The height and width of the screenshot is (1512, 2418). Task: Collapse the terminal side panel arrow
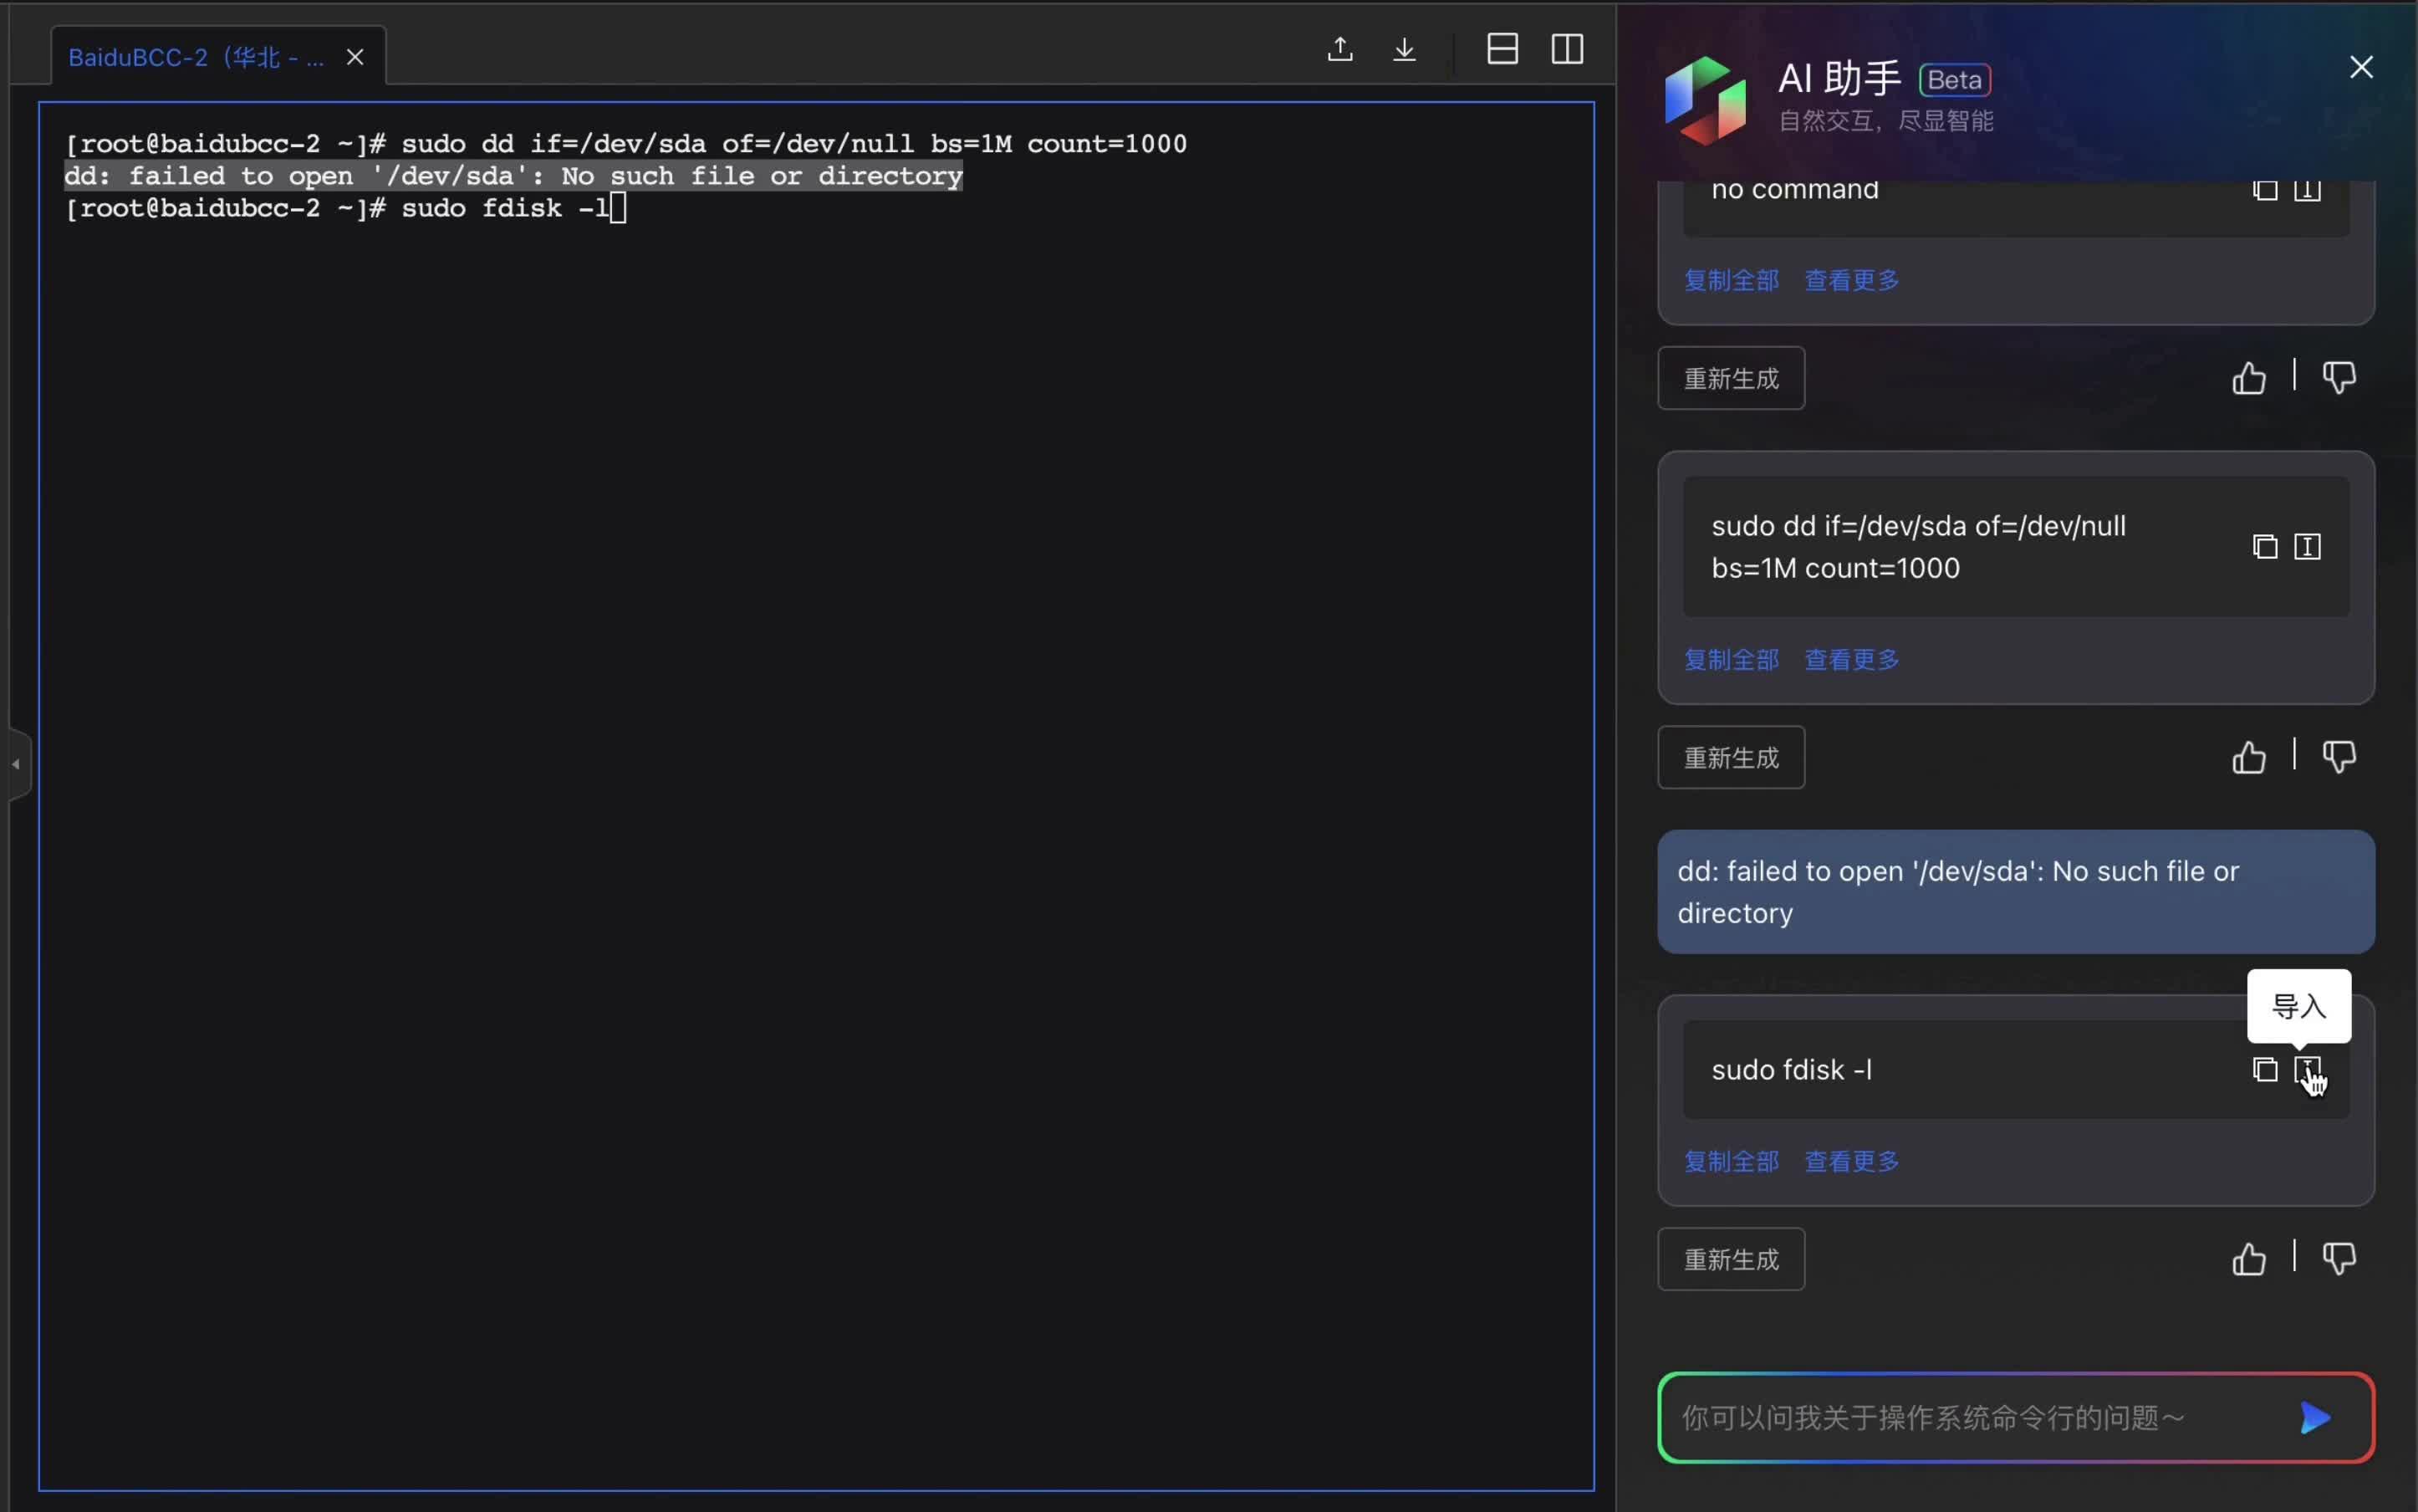pyautogui.click(x=16, y=763)
